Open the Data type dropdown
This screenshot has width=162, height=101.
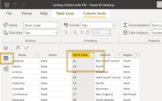(x=41, y=33)
